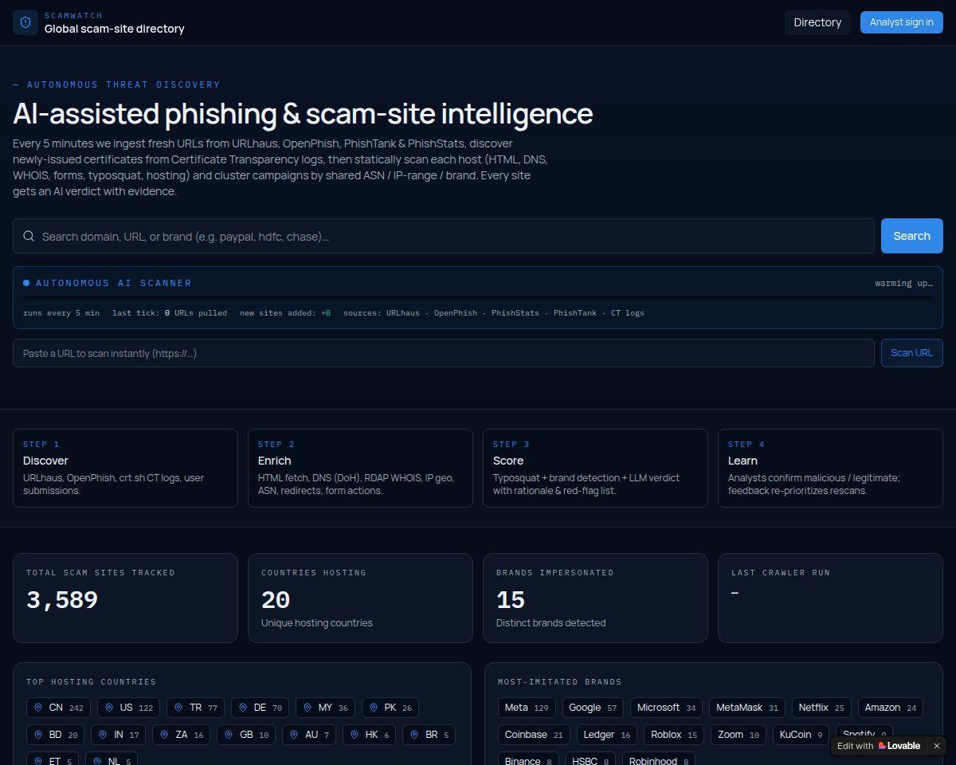Select the Ledger 16 brand chip
Screen dimensions: 956x765
(606, 735)
